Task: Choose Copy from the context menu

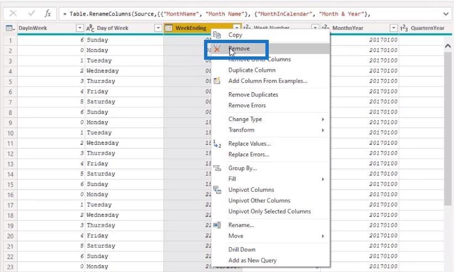Action: coord(270,35)
